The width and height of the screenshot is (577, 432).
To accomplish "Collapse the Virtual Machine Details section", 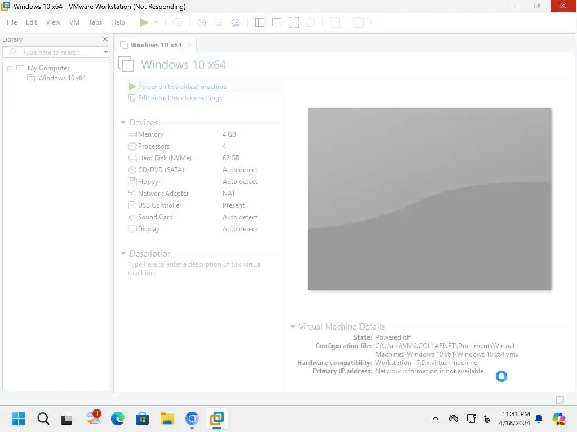I will point(293,327).
